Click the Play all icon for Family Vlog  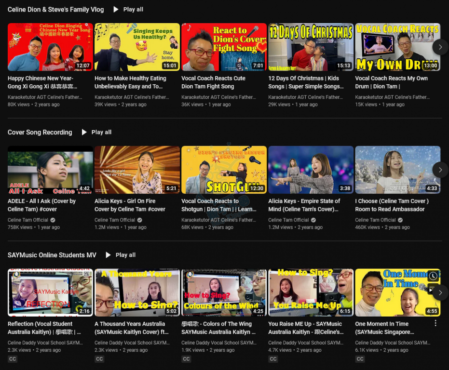point(116,9)
